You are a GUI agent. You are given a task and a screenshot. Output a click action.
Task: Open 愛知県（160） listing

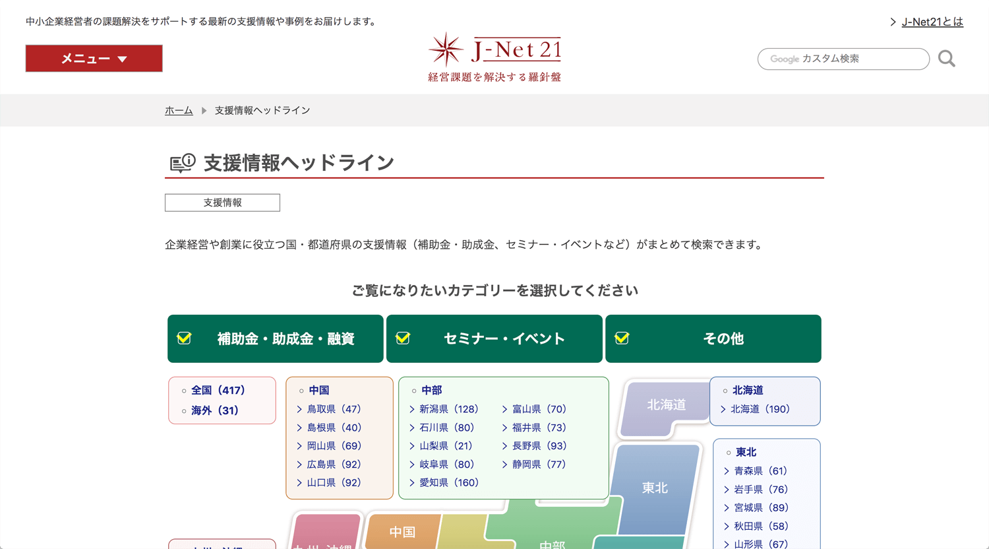point(449,483)
